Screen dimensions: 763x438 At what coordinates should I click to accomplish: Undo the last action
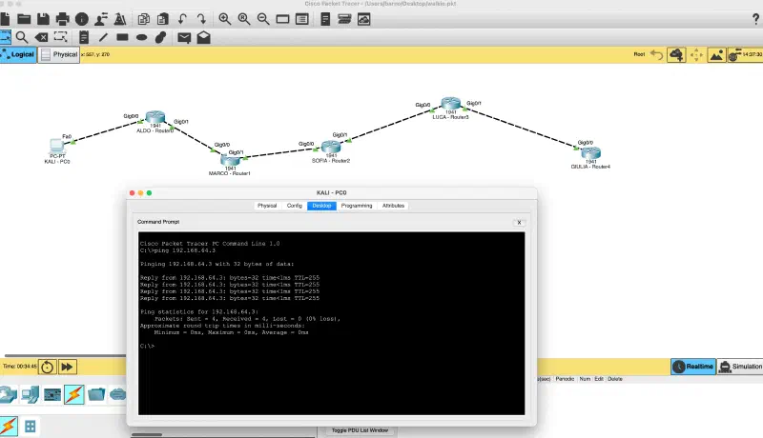click(182, 19)
